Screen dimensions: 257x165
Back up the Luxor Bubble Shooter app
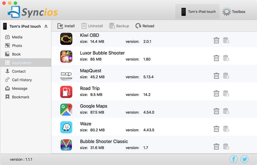[x=226, y=57]
